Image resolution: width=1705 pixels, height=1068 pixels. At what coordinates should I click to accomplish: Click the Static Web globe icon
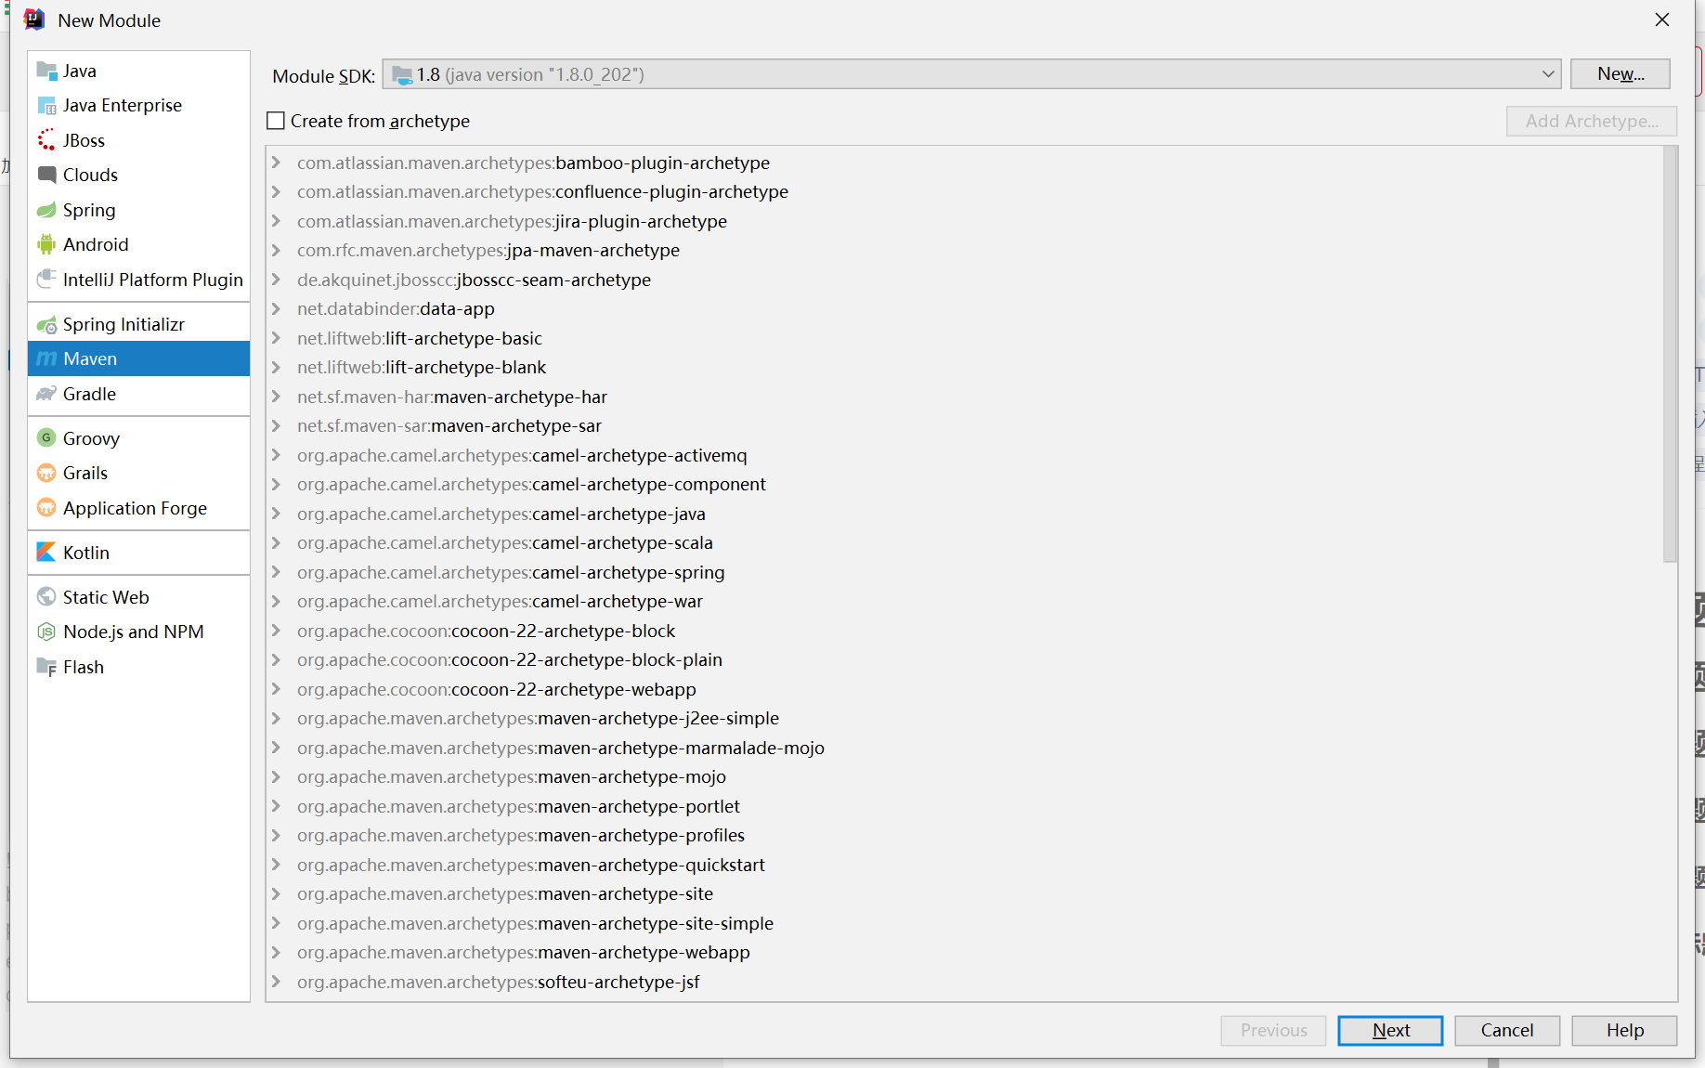tap(46, 596)
